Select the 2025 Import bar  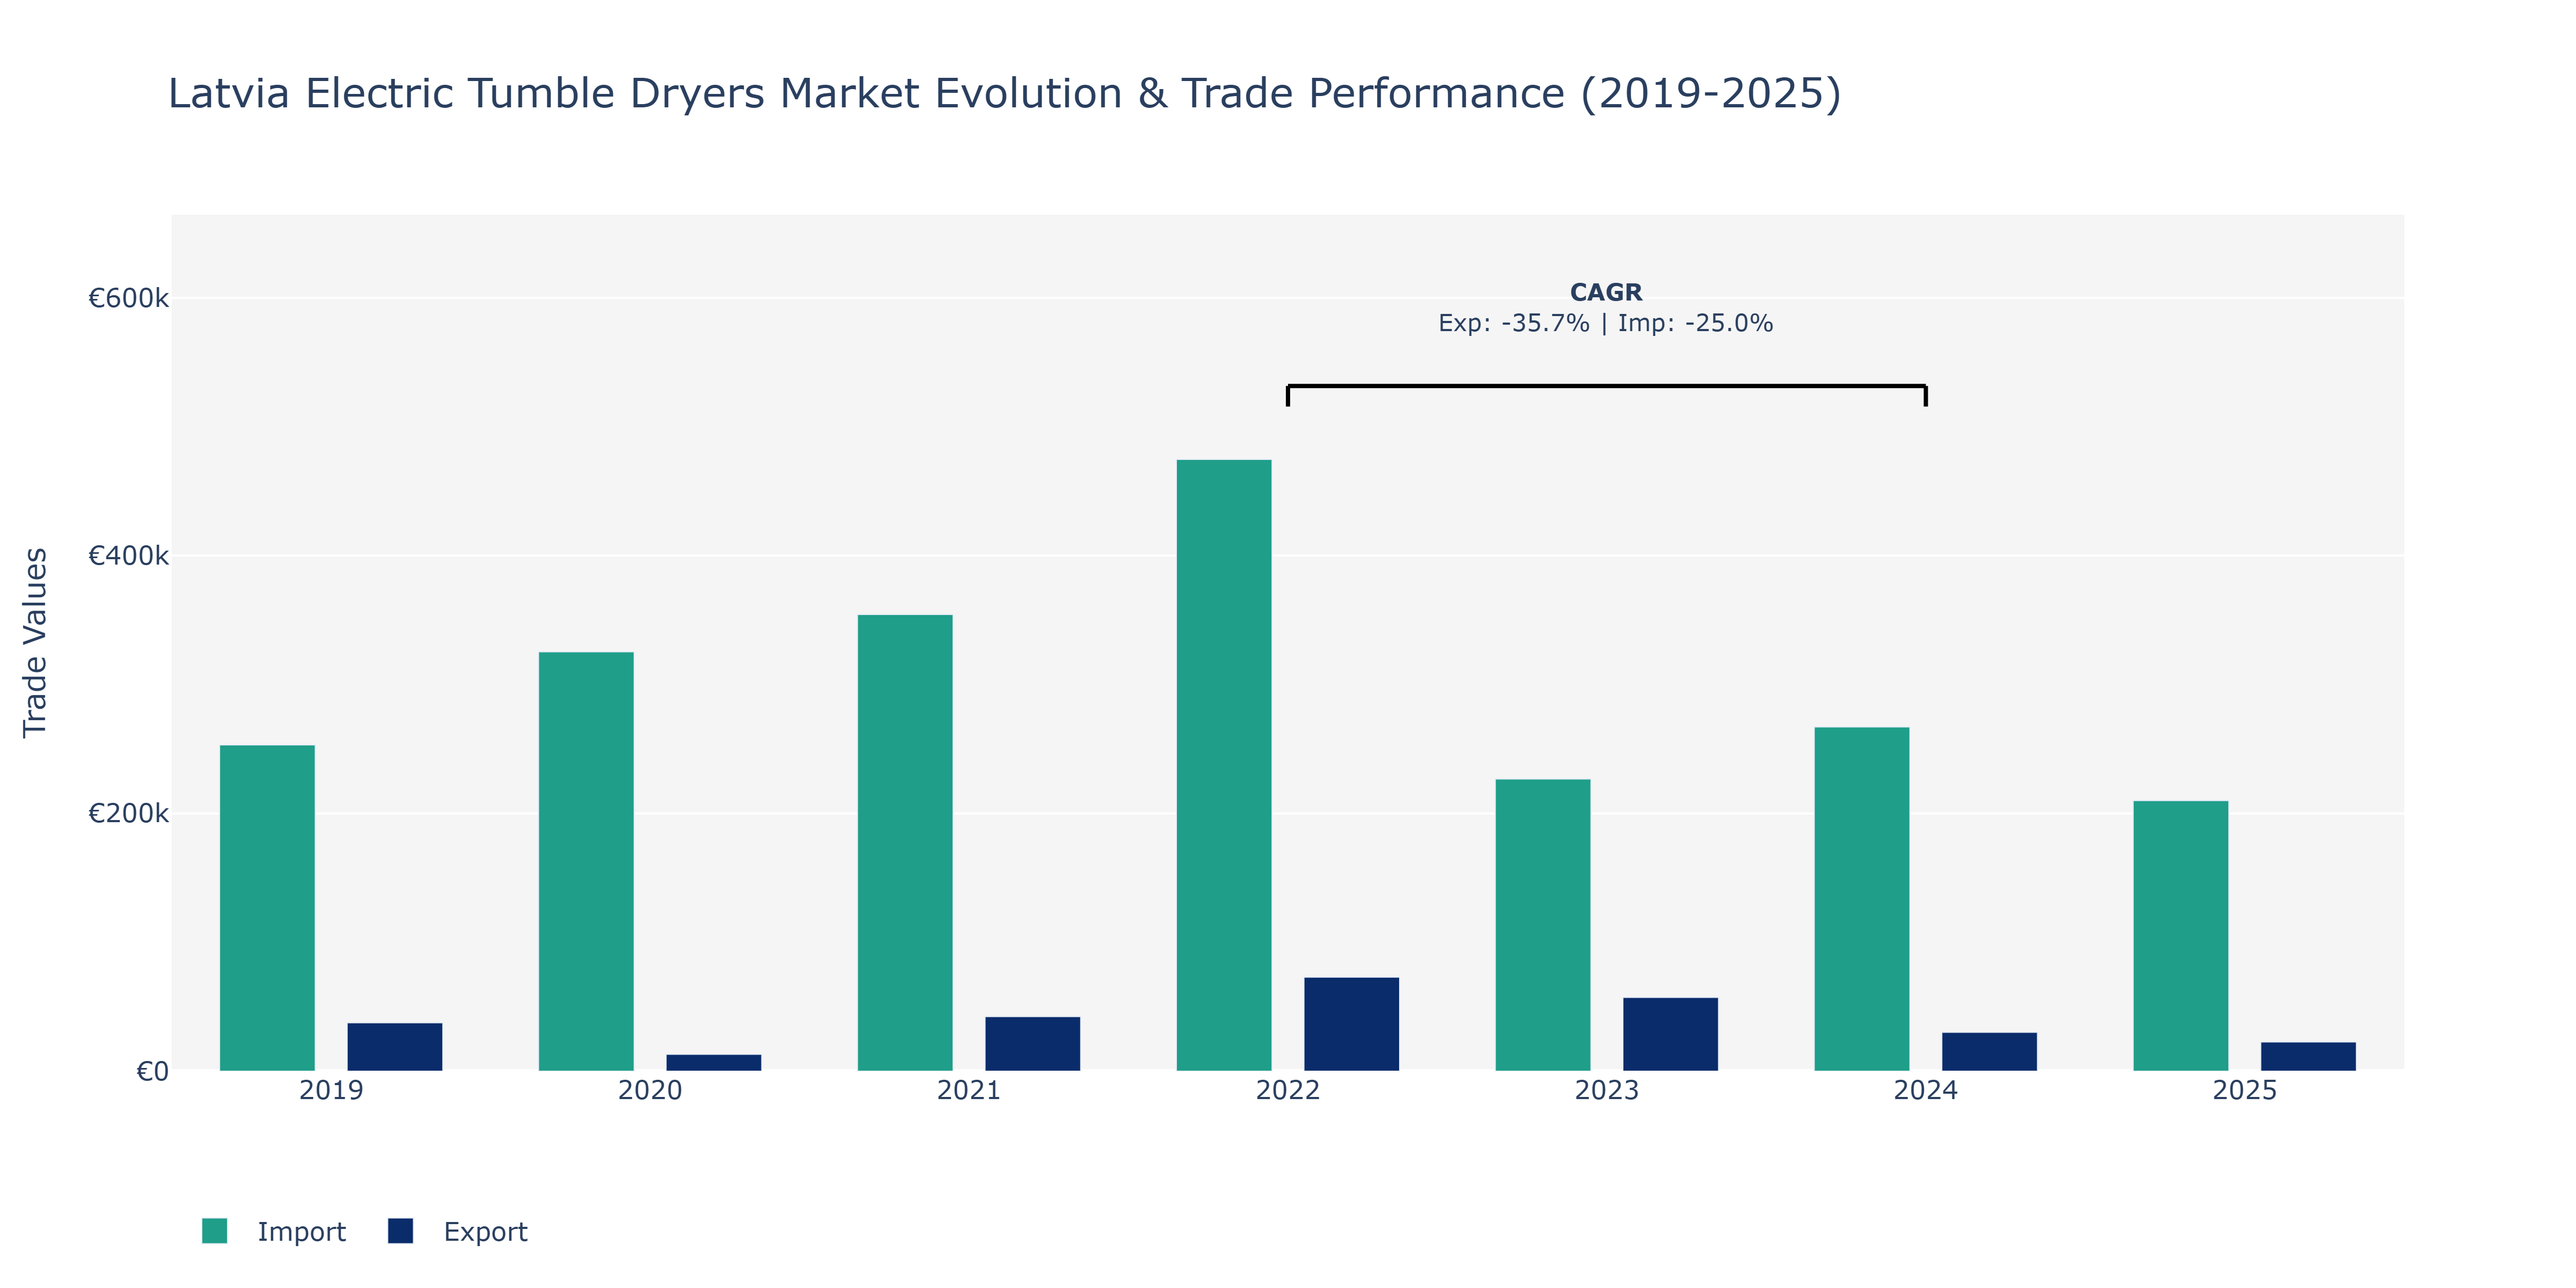click(x=2181, y=936)
